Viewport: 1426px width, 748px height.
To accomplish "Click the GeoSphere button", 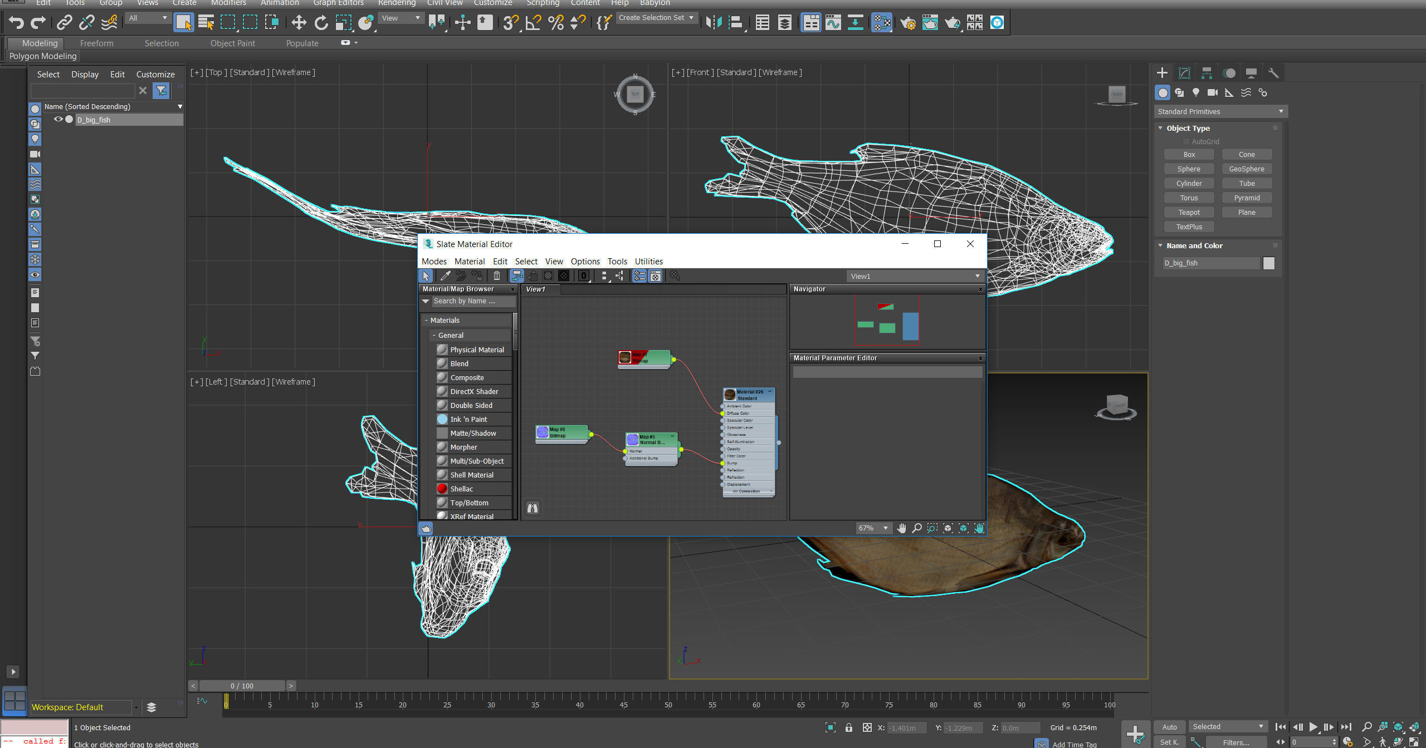I will click(1247, 169).
